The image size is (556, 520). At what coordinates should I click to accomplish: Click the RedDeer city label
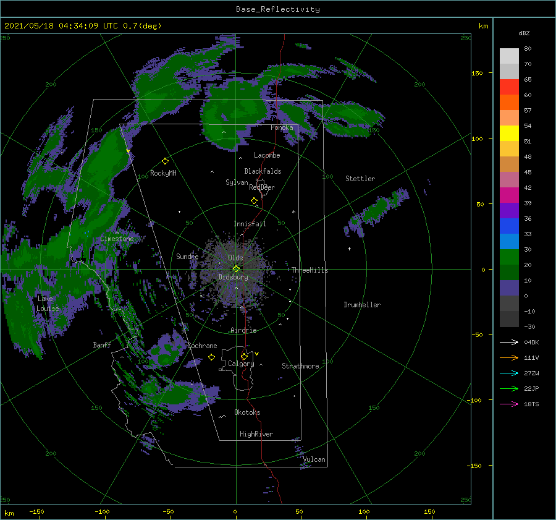pos(262,187)
